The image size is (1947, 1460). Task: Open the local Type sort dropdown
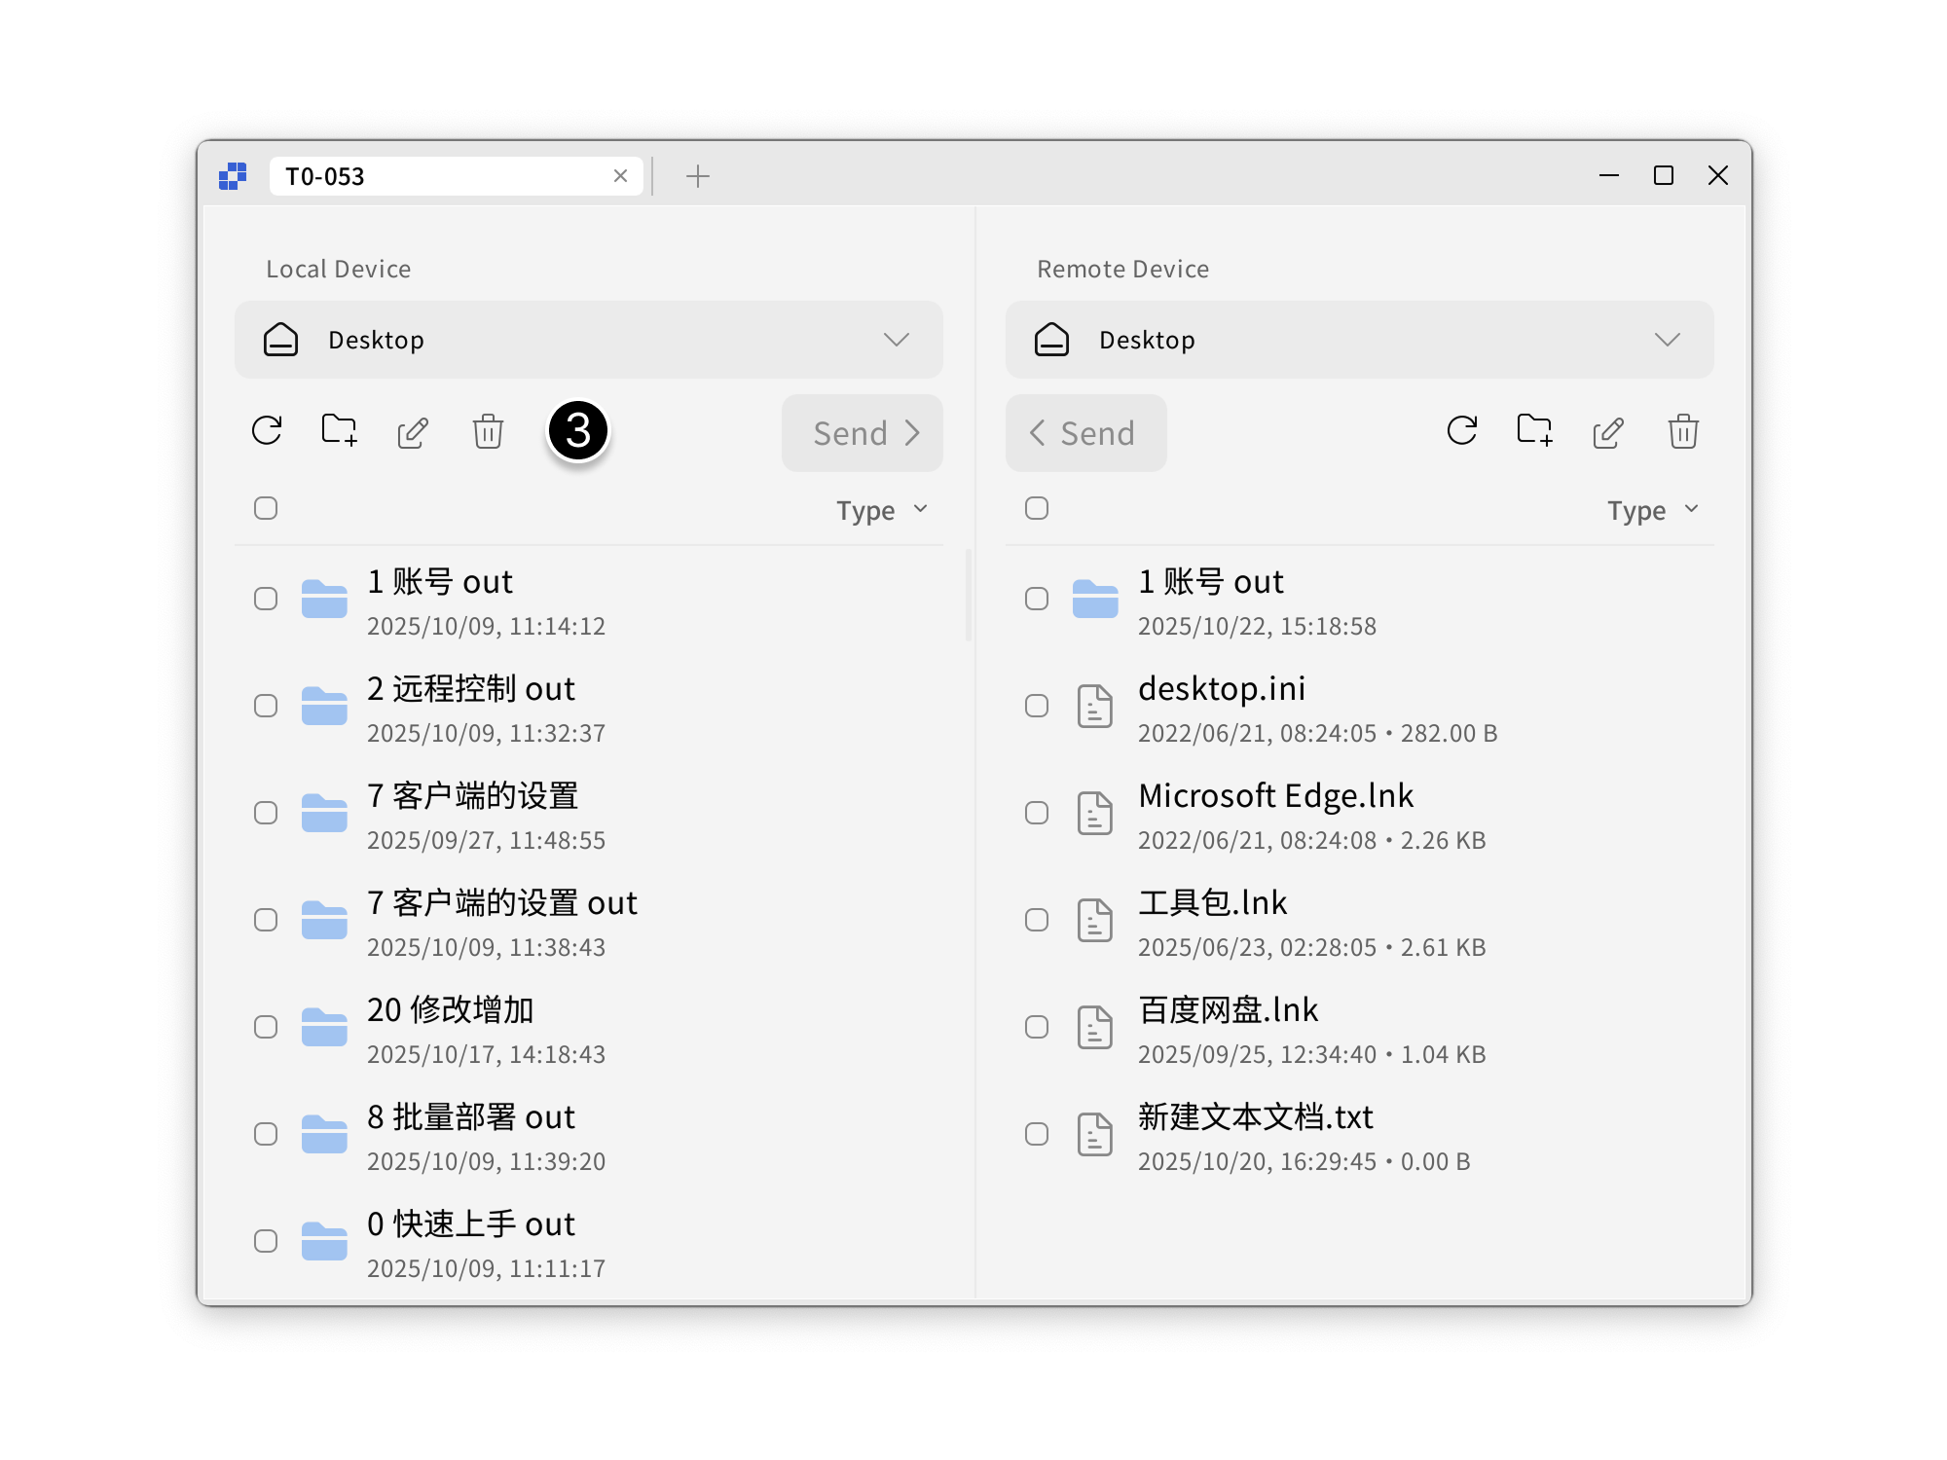881,510
